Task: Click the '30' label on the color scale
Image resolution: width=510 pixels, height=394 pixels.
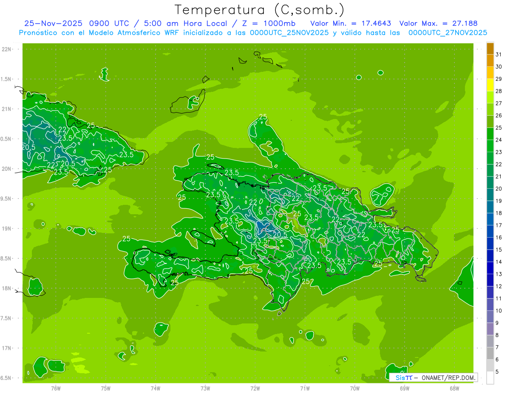Action: point(499,67)
